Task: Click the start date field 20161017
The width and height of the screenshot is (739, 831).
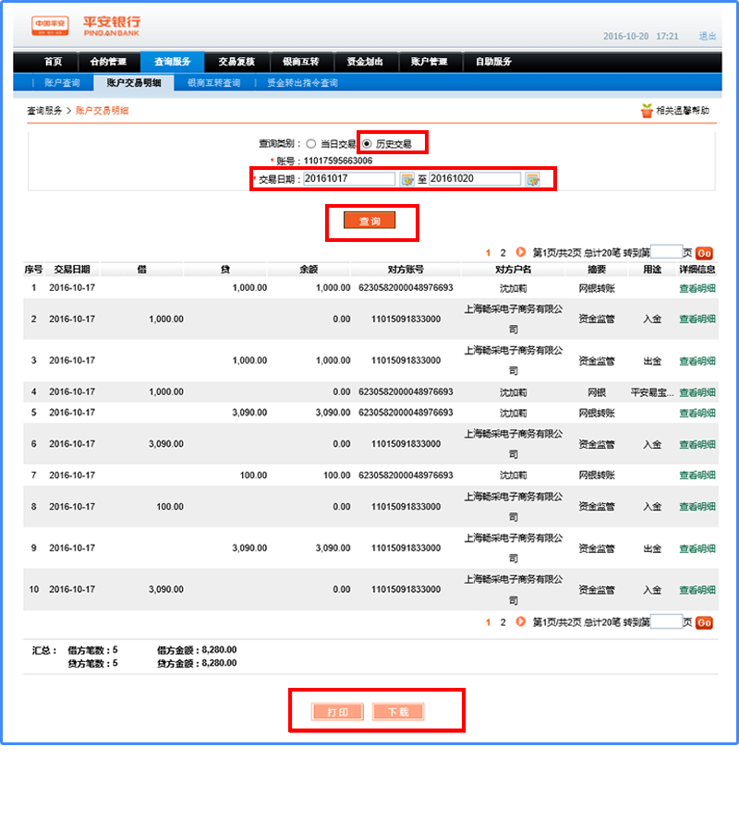Action: point(349,178)
